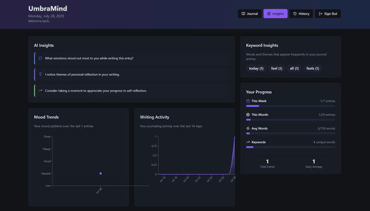Click the This Week progress bar
The image size is (370, 211).
(290, 106)
